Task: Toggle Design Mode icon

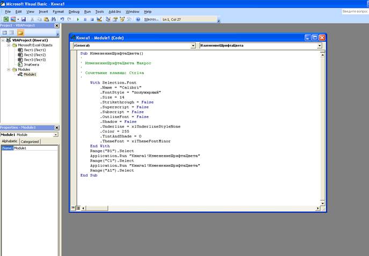Action: coord(99,19)
